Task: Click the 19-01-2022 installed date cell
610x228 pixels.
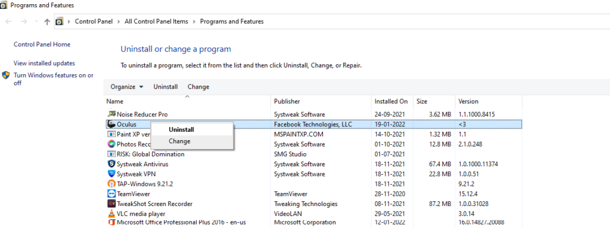Action: point(390,124)
